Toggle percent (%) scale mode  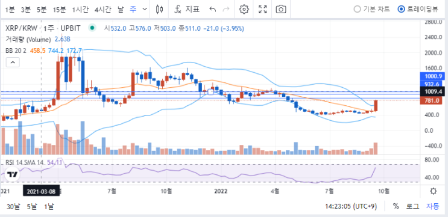pyautogui.click(x=396, y=206)
